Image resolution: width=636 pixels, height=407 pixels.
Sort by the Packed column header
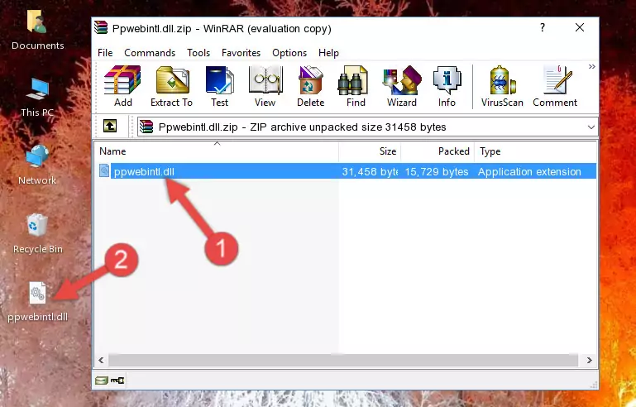point(438,151)
